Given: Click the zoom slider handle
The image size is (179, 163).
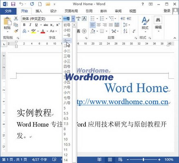Looking at the screenshot, I should (143, 160).
